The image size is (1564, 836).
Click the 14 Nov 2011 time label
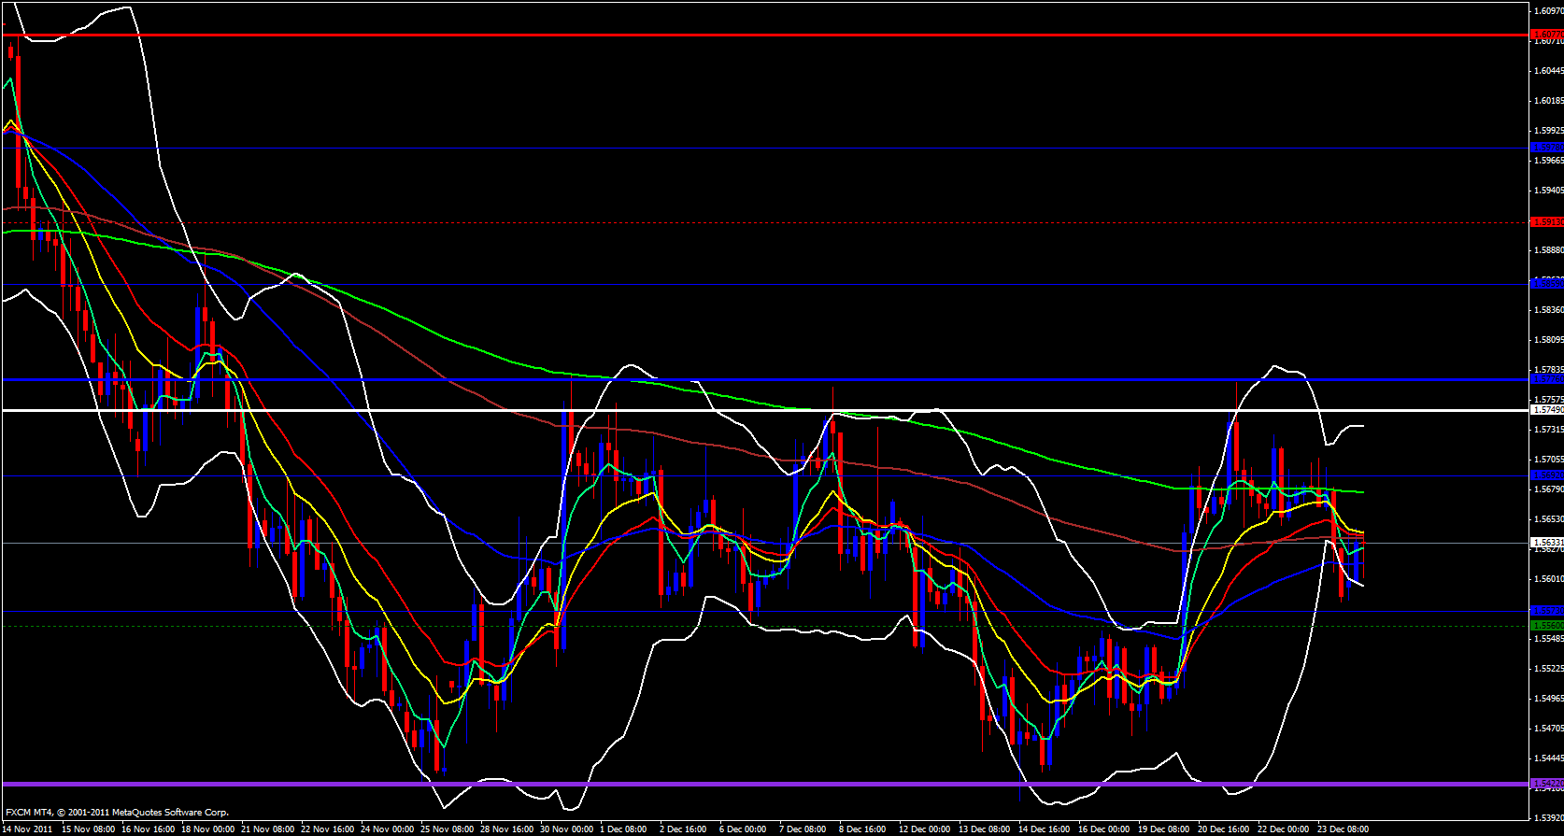pos(27,829)
